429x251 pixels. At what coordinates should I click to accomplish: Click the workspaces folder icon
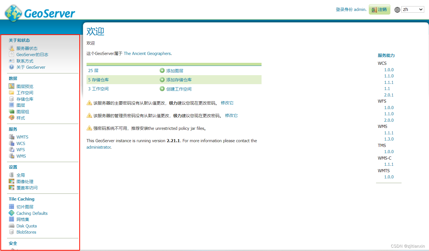coord(11,93)
